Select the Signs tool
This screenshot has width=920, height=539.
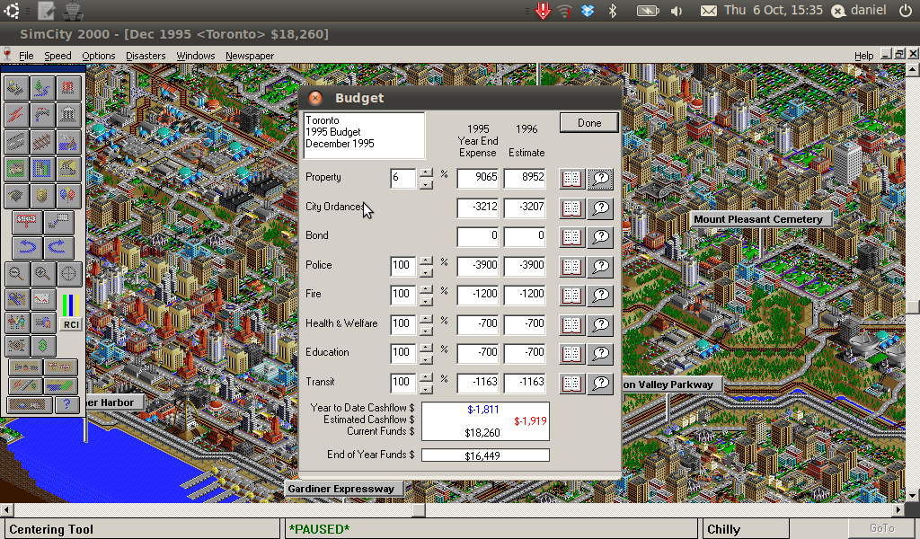pyautogui.click(x=27, y=222)
